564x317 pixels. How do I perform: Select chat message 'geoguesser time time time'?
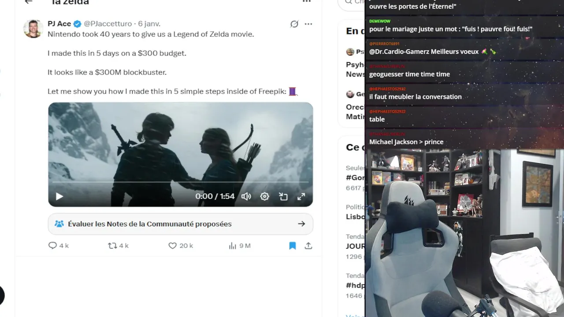coord(409,74)
